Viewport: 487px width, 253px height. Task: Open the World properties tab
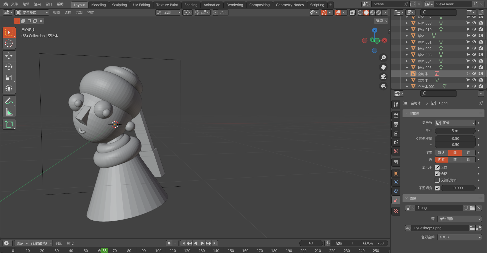pyautogui.click(x=396, y=151)
